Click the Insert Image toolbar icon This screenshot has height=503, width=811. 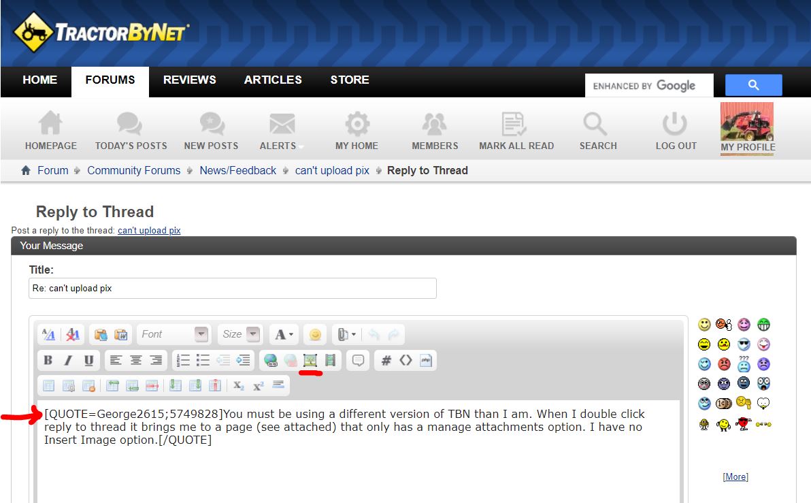point(310,360)
